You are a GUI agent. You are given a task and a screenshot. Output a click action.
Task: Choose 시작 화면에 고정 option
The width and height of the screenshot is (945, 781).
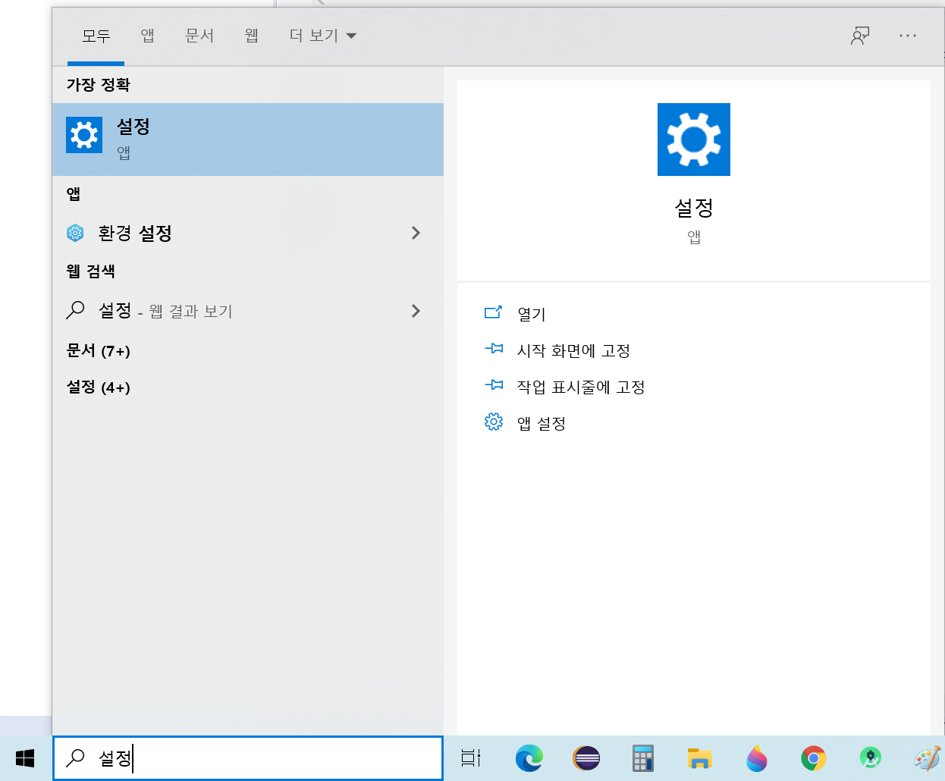click(573, 350)
